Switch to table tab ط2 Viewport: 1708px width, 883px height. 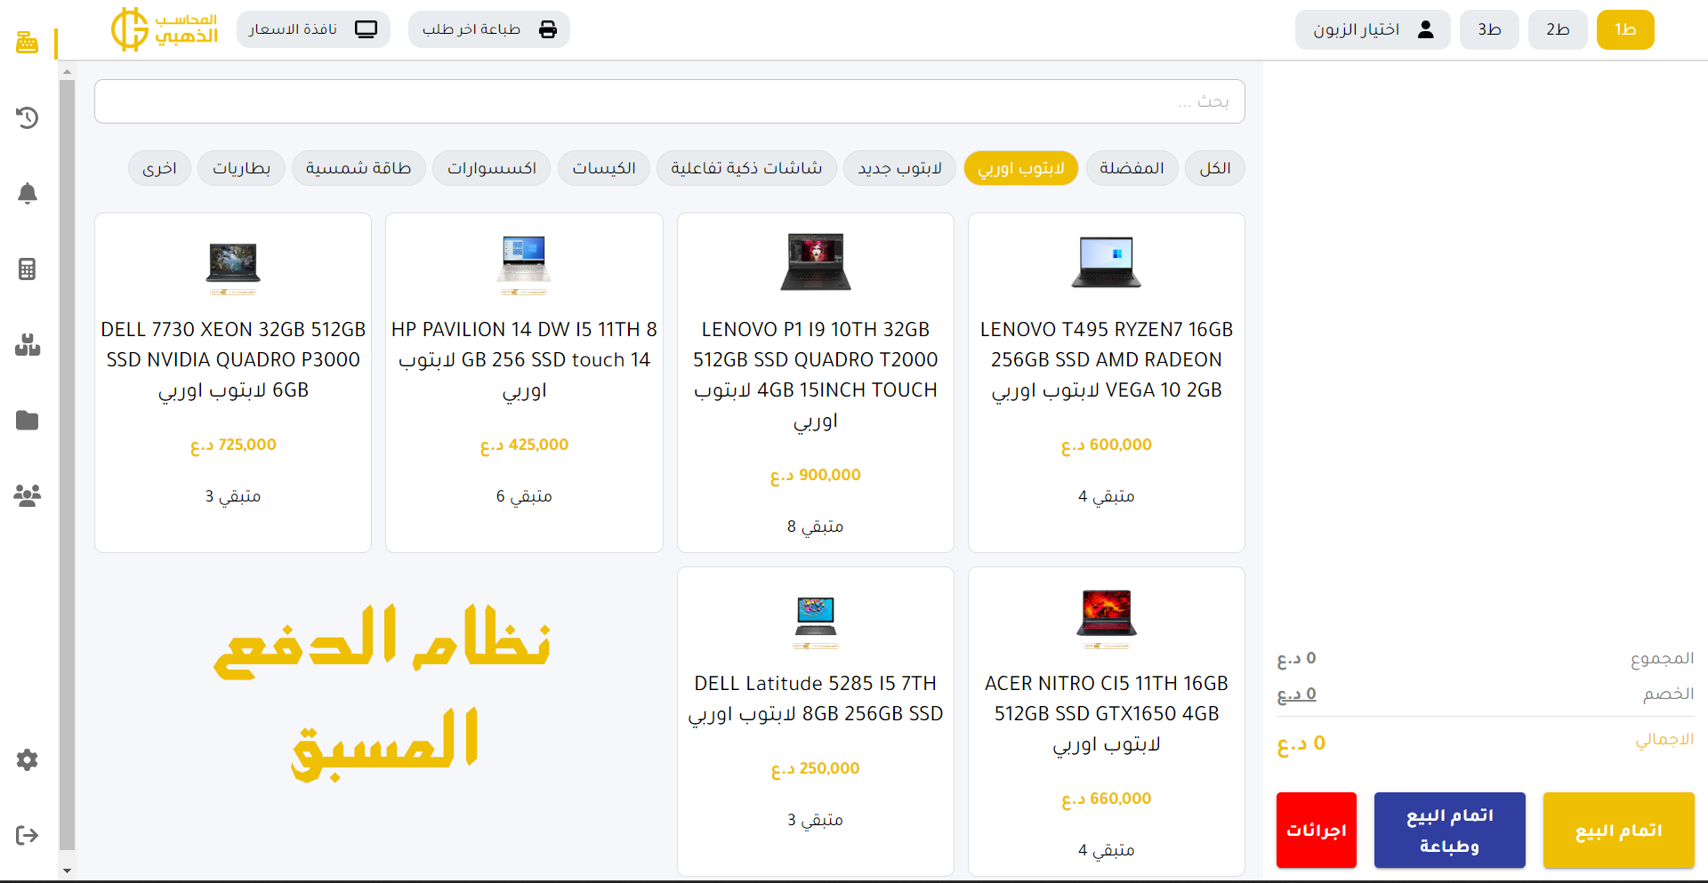coord(1557,29)
